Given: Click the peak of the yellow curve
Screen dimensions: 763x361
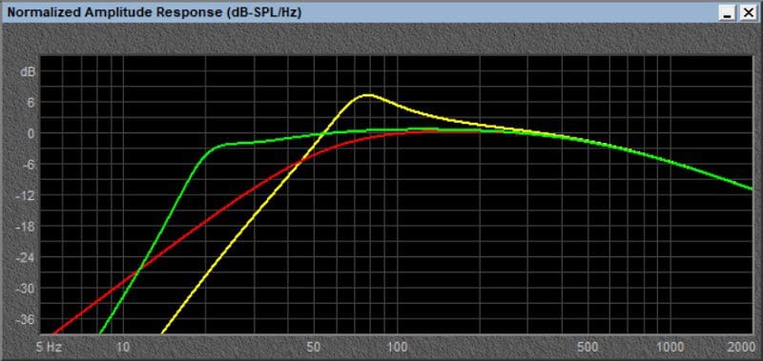Looking at the screenshot, I should (x=368, y=94).
